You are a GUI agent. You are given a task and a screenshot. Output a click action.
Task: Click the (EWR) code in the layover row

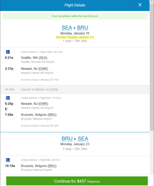point(54,90)
